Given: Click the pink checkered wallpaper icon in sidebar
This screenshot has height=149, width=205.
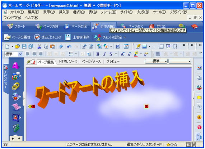Looking at the screenshot, I should pyautogui.click(x=16, y=107).
